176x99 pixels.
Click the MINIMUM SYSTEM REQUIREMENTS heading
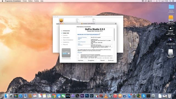click(x=89, y=35)
